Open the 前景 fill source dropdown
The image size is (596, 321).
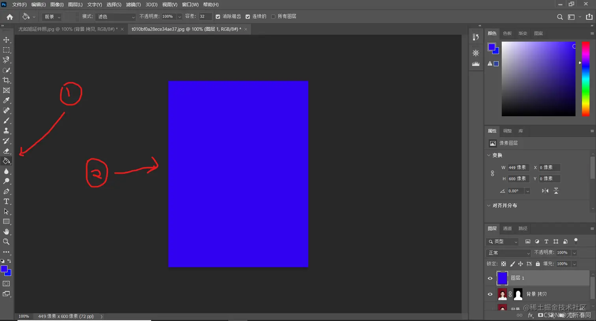coord(52,17)
